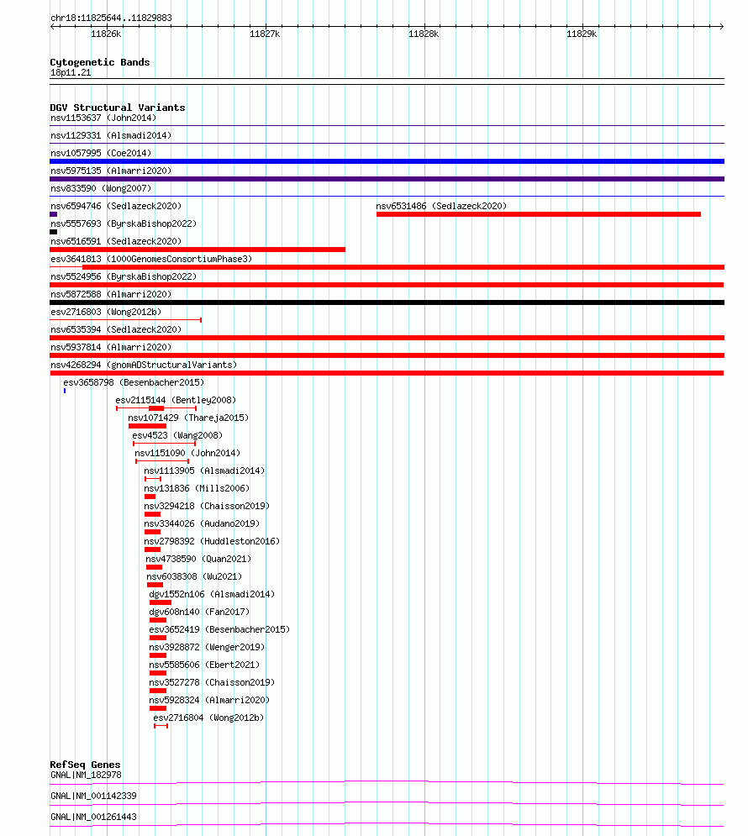Click esv3652419 (Besenbacher2015) label

click(x=219, y=629)
